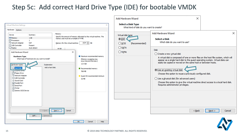Click Next in the Select a Disk dialog
The height and width of the screenshot is (133, 238).
pyautogui.click(x=212, y=111)
